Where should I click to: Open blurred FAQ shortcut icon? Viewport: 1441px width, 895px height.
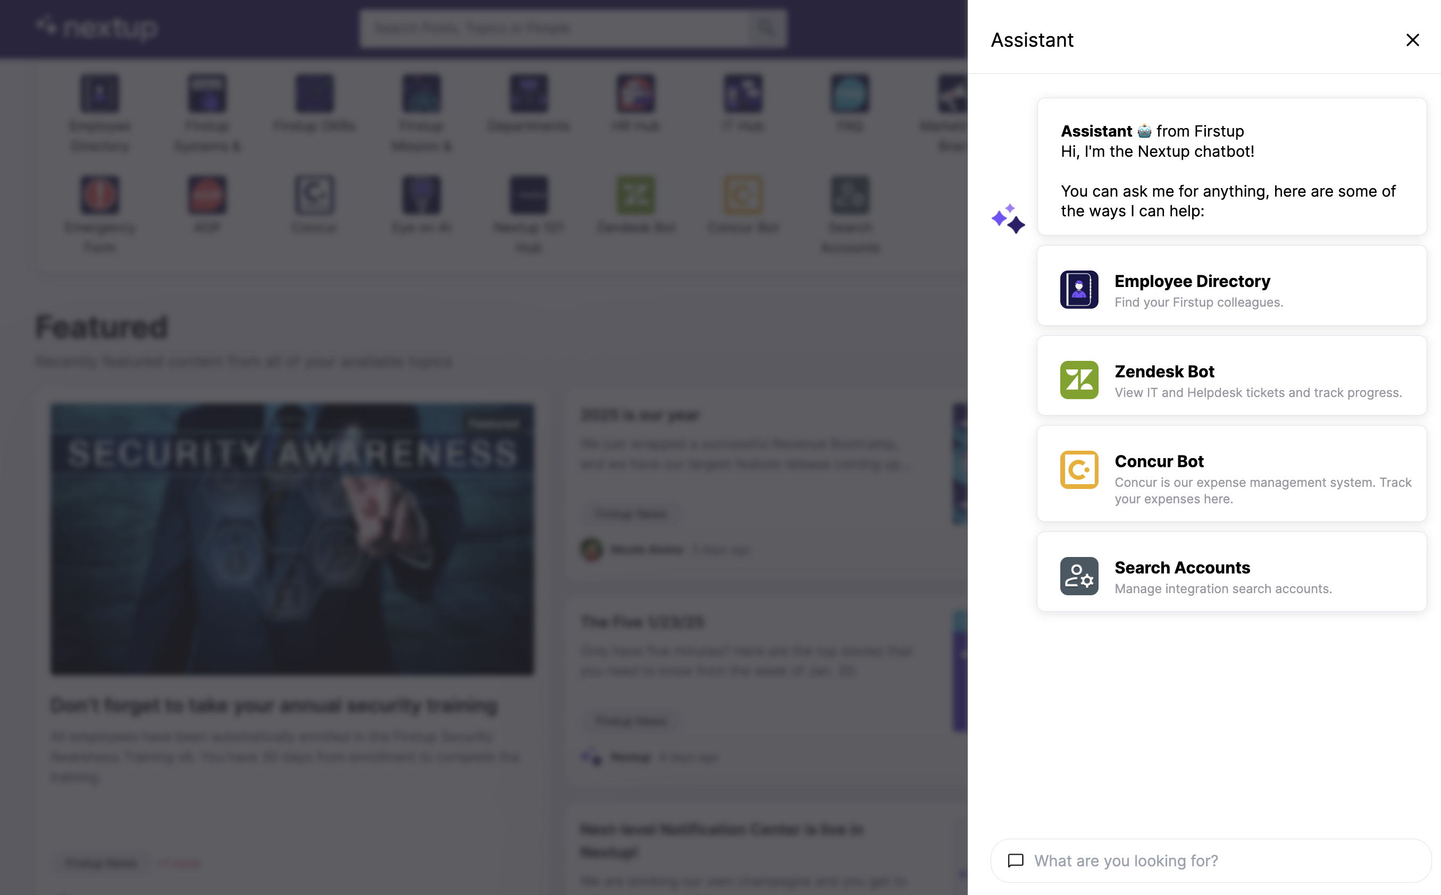850,94
